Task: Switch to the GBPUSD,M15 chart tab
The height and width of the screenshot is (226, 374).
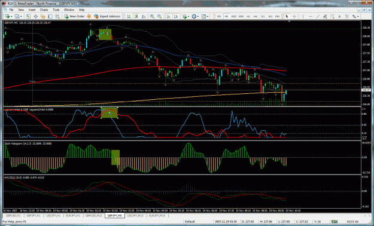Action: coord(93,215)
